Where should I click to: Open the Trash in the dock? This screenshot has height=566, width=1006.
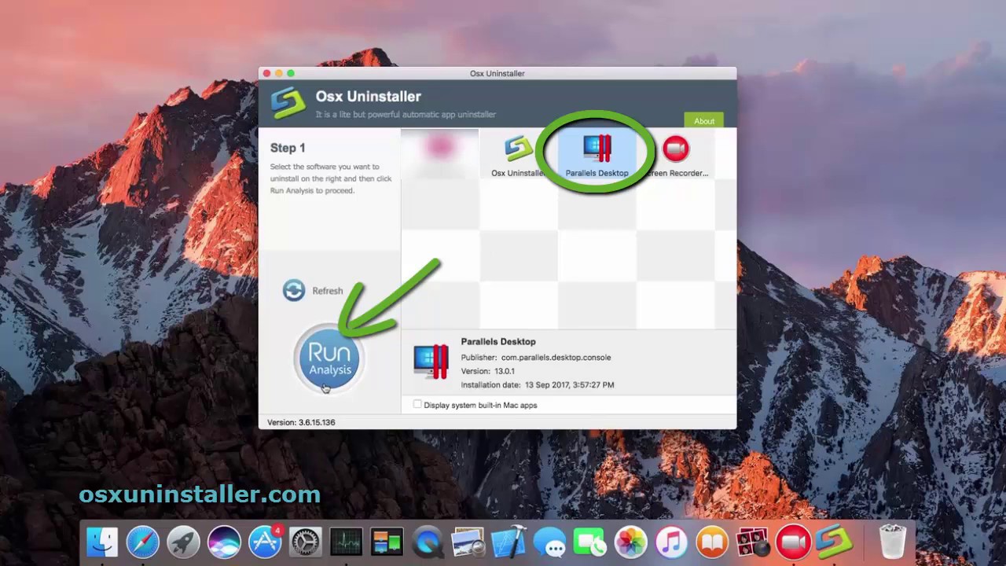[892, 542]
